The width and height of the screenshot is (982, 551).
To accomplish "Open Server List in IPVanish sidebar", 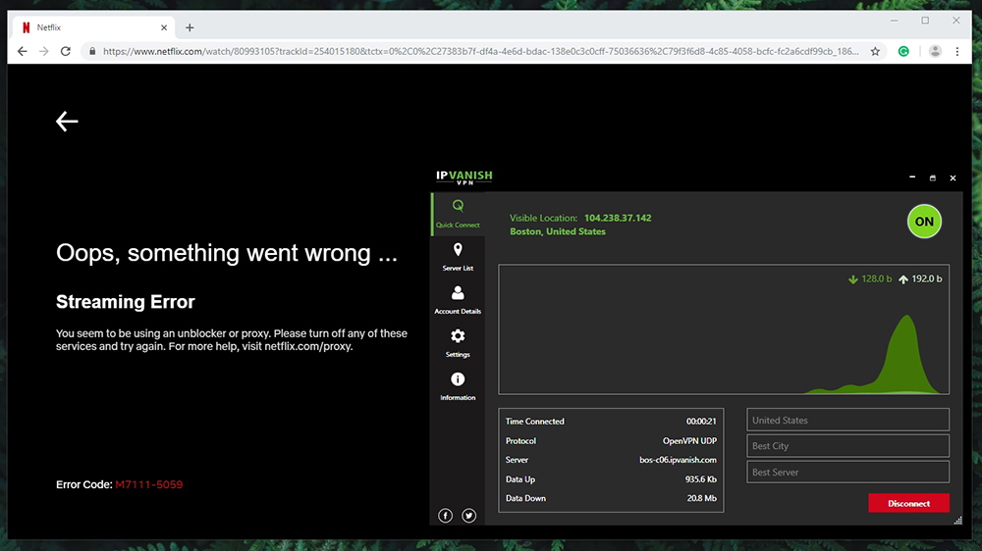I will (x=458, y=257).
